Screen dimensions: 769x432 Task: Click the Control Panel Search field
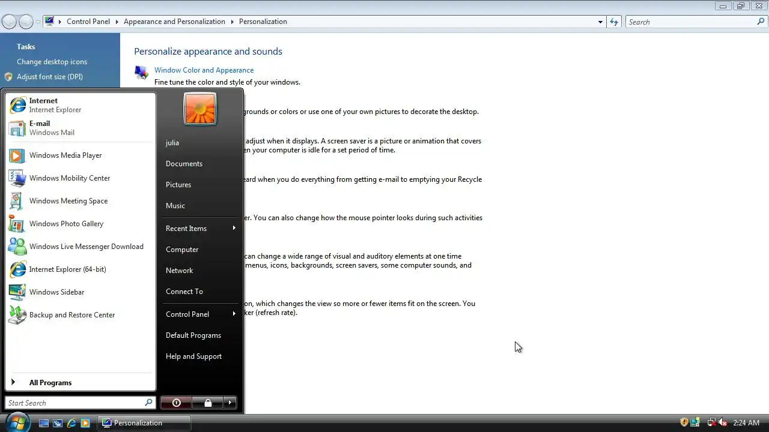tap(690, 22)
